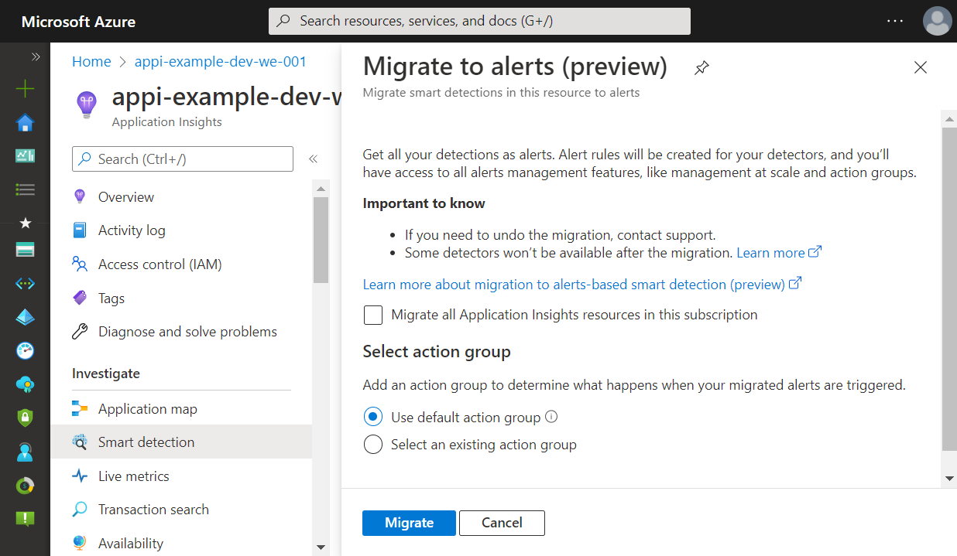This screenshot has width=957, height=556.
Task: Open the Help and support person icon
Action: 25,452
